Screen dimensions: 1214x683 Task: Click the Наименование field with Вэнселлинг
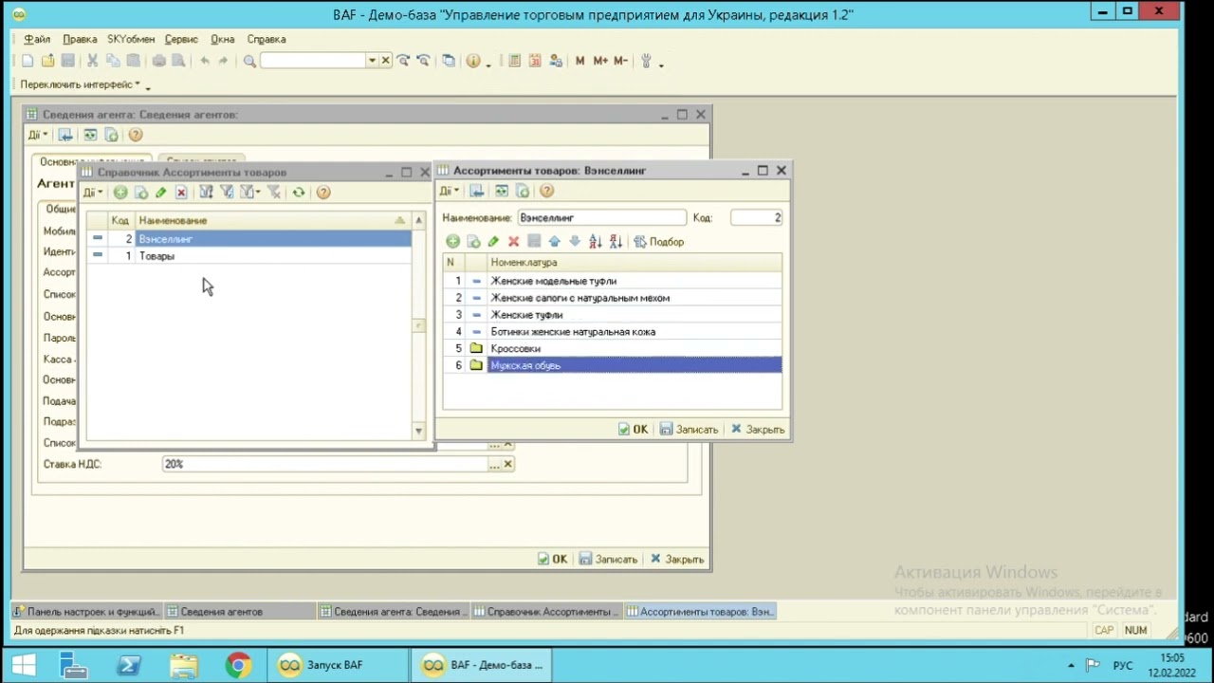coord(601,218)
